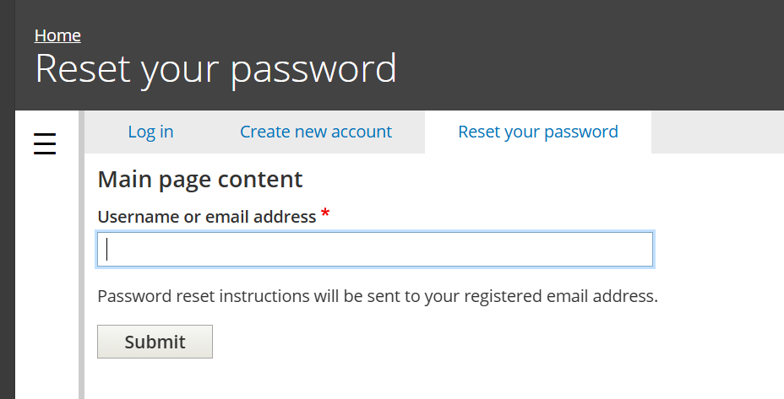The height and width of the screenshot is (399, 784).
Task: Click the Username or email address label
Action: (207, 217)
